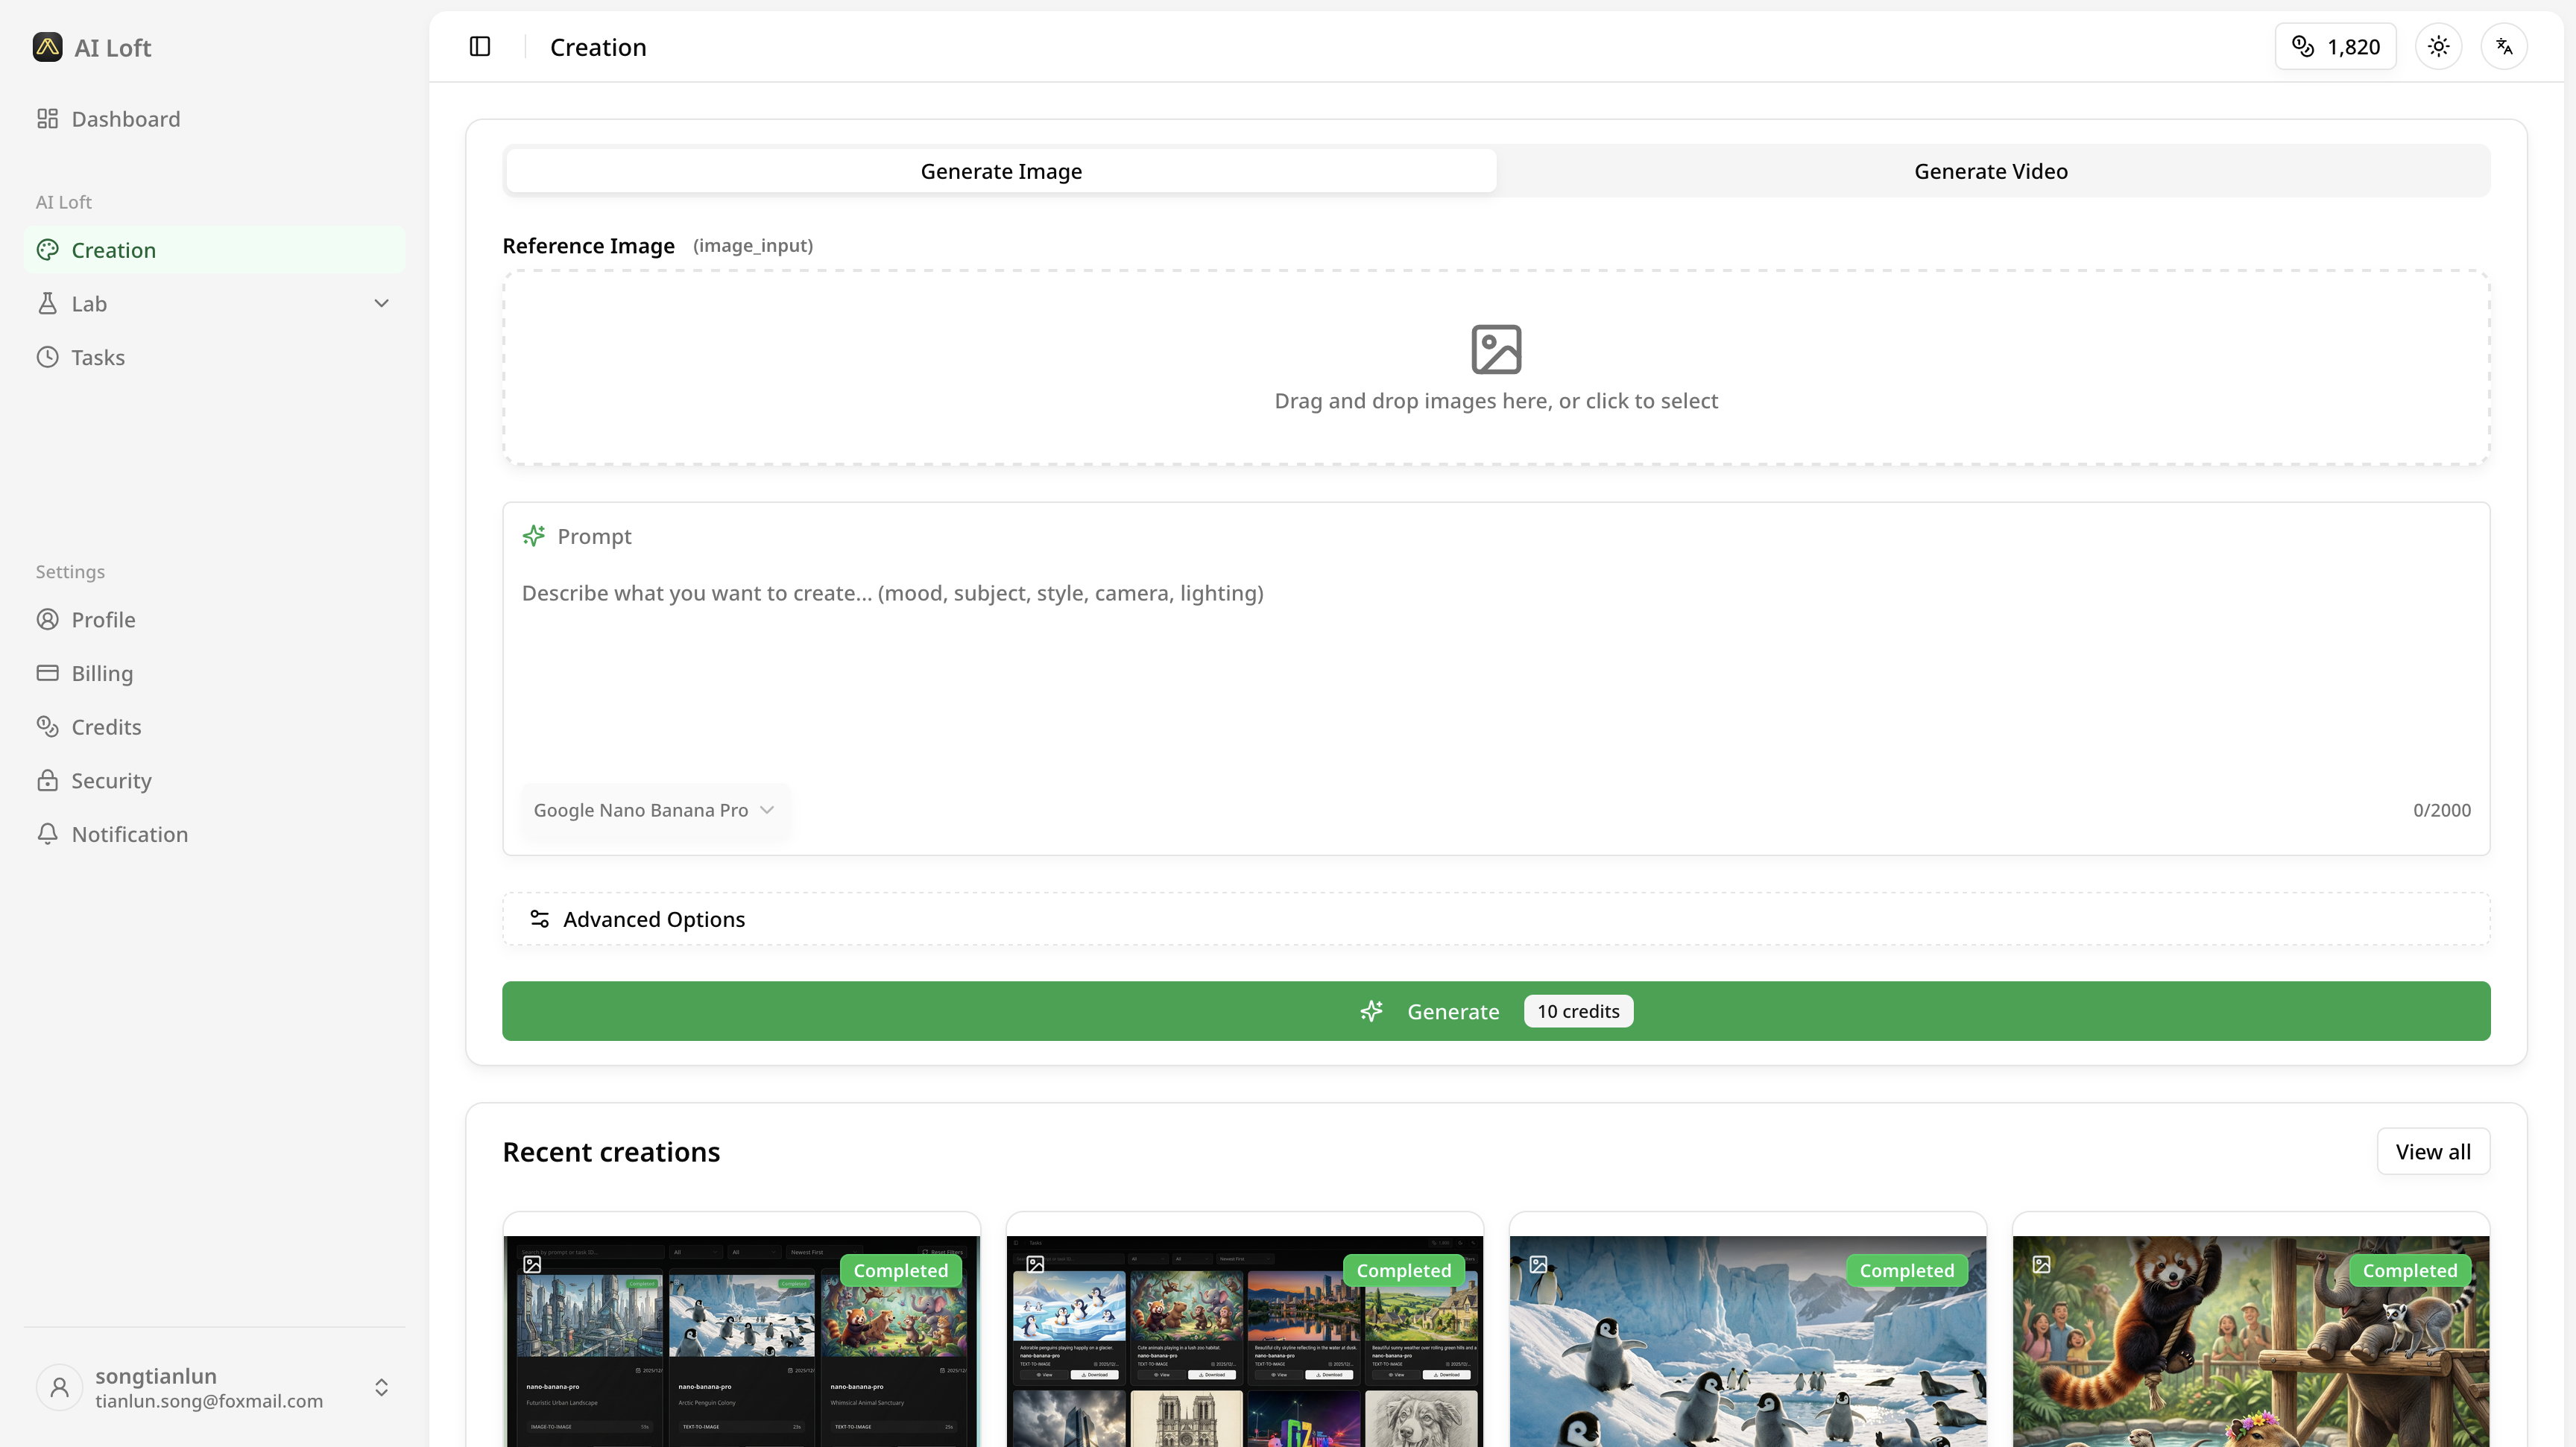Toggle the light/dark theme sun icon

point(2438,47)
